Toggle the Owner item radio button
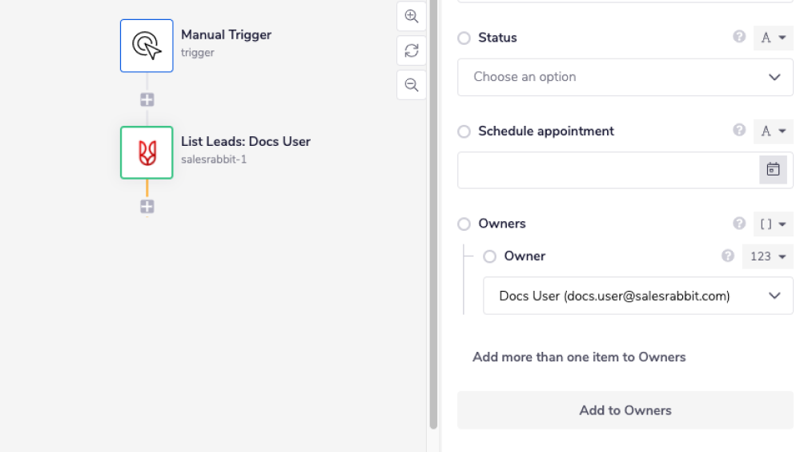The height and width of the screenshot is (452, 804). 490,256
